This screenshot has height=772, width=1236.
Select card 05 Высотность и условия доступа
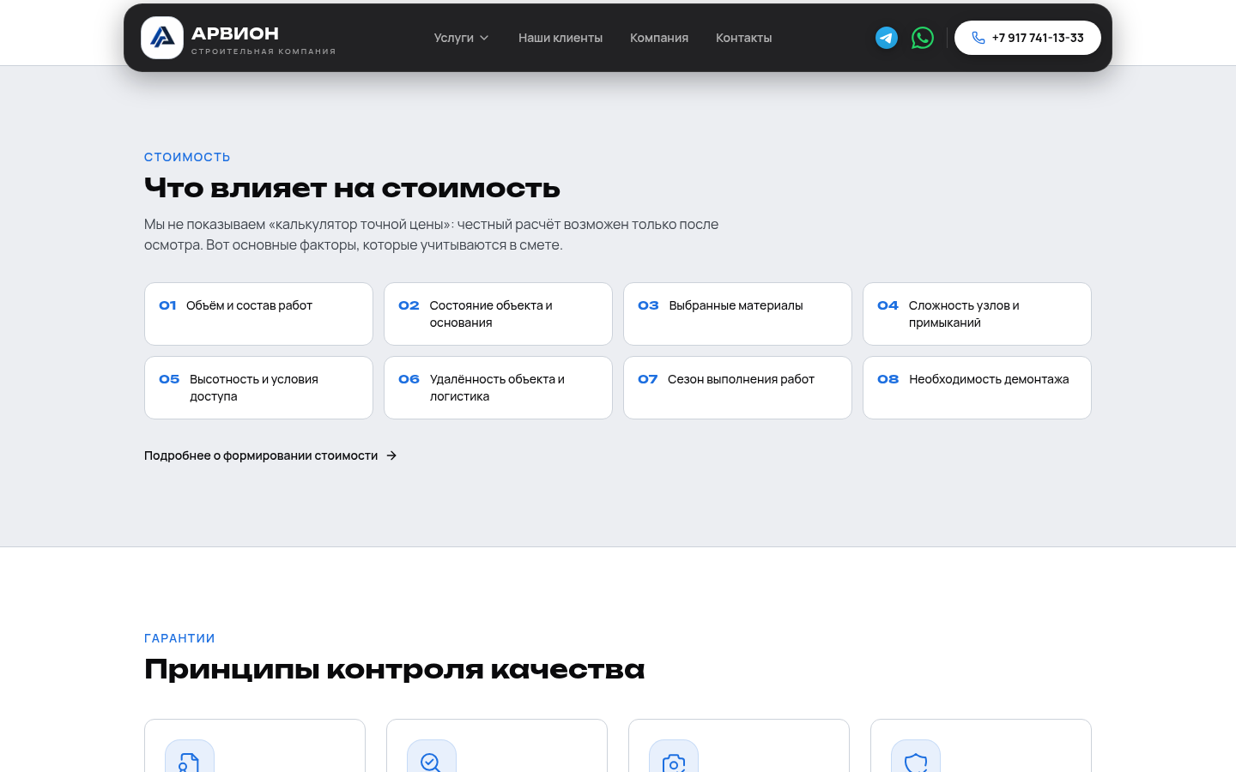(258, 388)
